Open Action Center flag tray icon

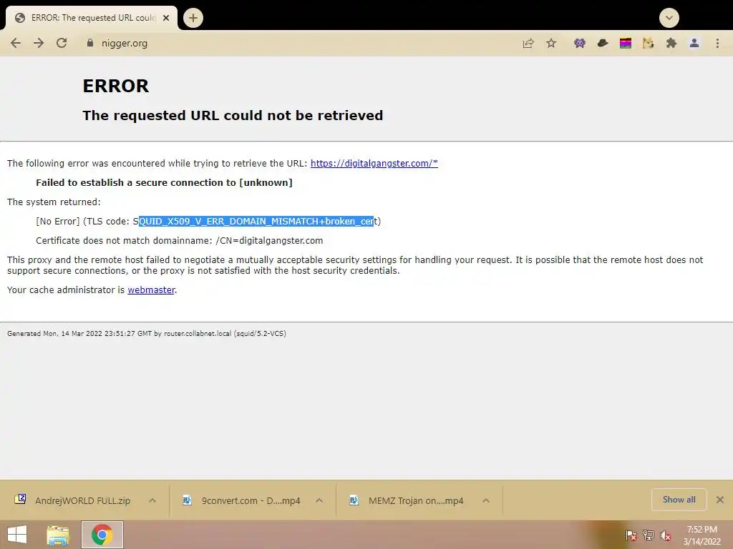[631, 535]
